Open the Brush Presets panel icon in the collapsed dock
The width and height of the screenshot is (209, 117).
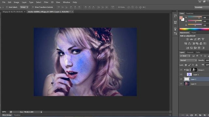[175, 29]
